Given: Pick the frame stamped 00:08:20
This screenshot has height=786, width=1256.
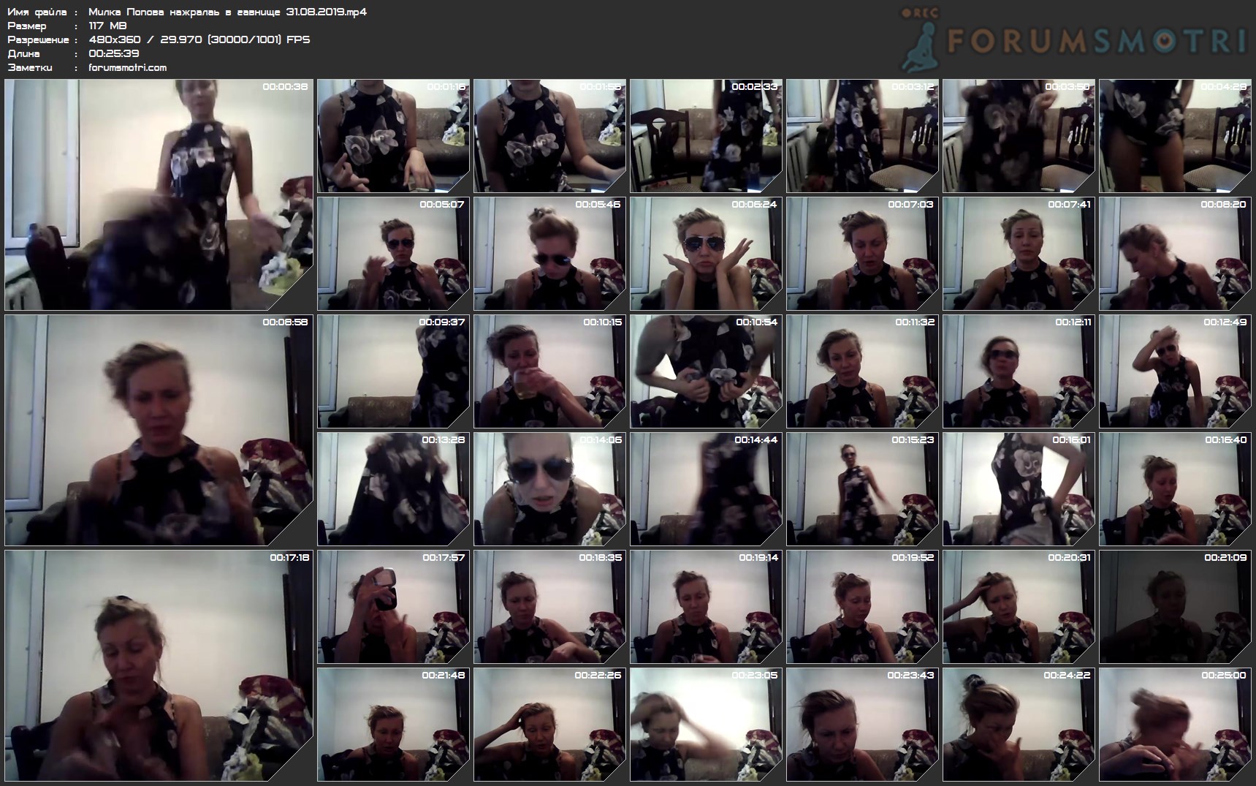Looking at the screenshot, I should coord(1175,254).
